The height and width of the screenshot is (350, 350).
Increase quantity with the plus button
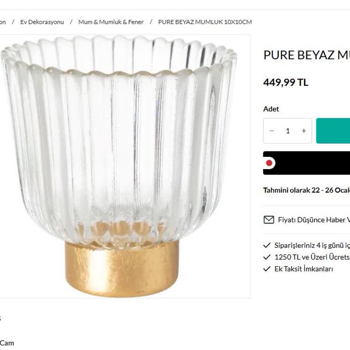pos(304,131)
